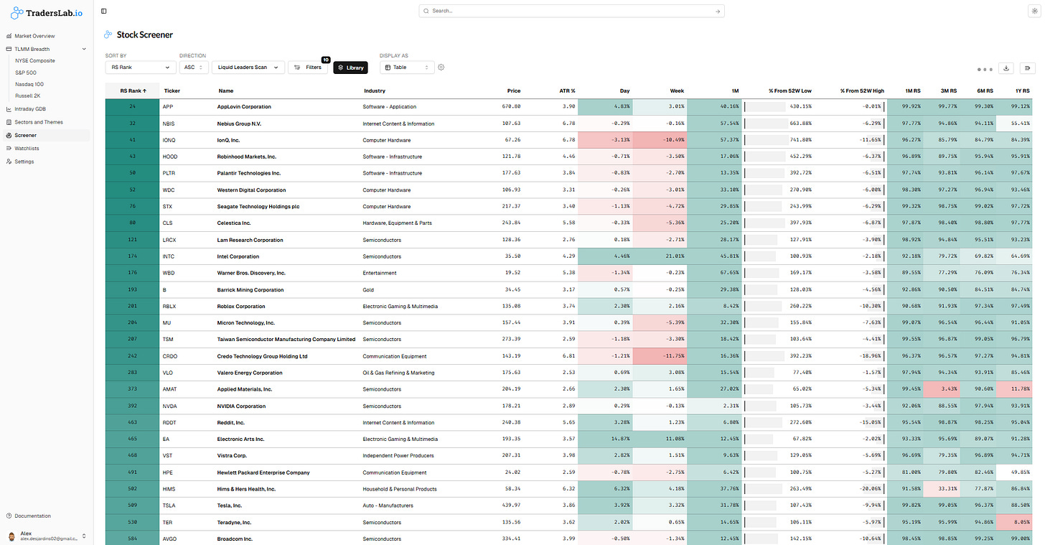
Task: Click the download export icon button
Action: (1006, 68)
